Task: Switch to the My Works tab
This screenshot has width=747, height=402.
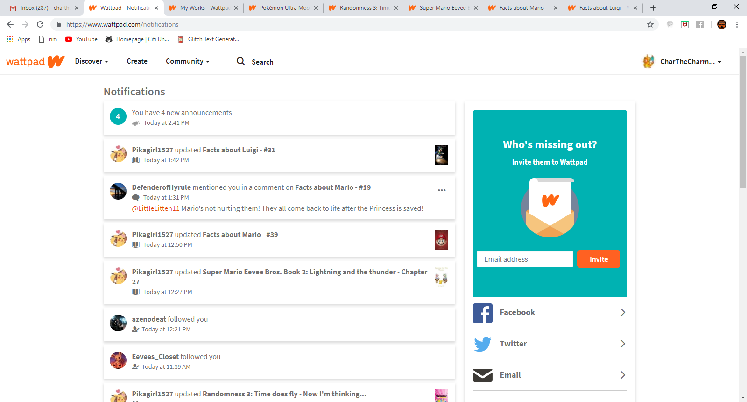Action: click(x=204, y=8)
